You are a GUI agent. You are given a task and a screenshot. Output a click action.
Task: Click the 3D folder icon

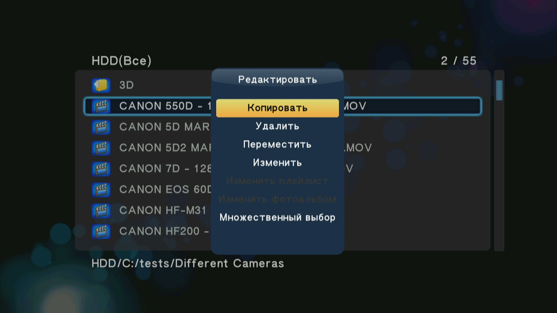[101, 85]
